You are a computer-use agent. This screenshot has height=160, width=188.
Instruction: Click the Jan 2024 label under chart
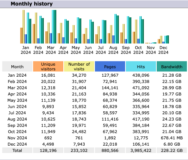pyautogui.click(x=26, y=50)
